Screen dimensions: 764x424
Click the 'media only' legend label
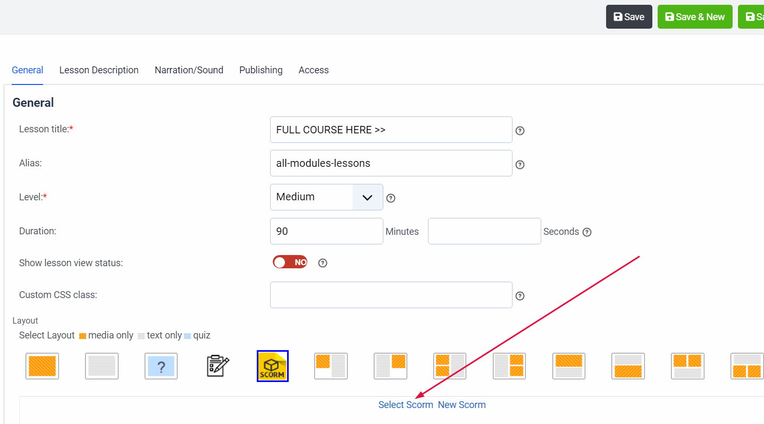(x=111, y=335)
